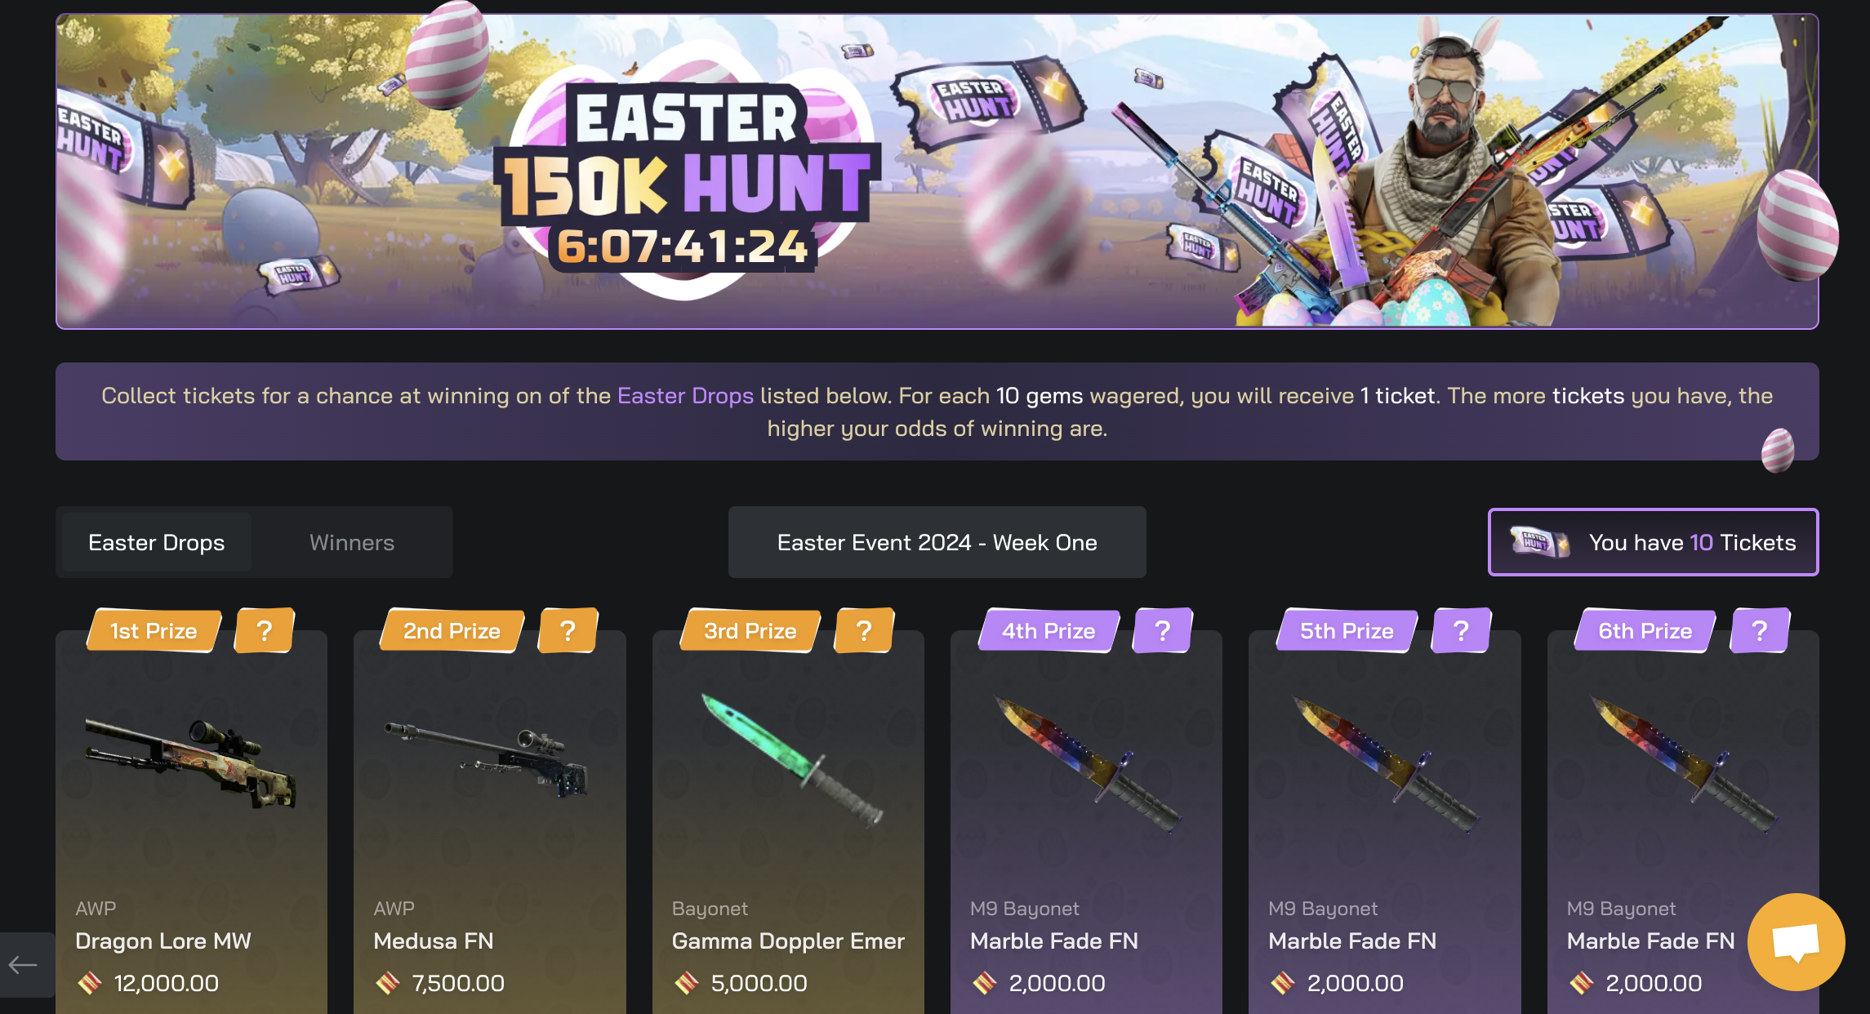Click the 4th Prize label badge
Image resolution: width=1870 pixels, height=1014 pixels.
[1049, 630]
